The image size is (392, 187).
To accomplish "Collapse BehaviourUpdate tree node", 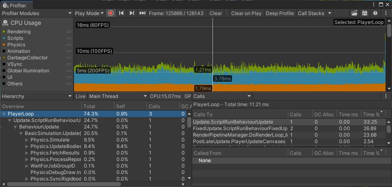I will (x=15, y=127).
